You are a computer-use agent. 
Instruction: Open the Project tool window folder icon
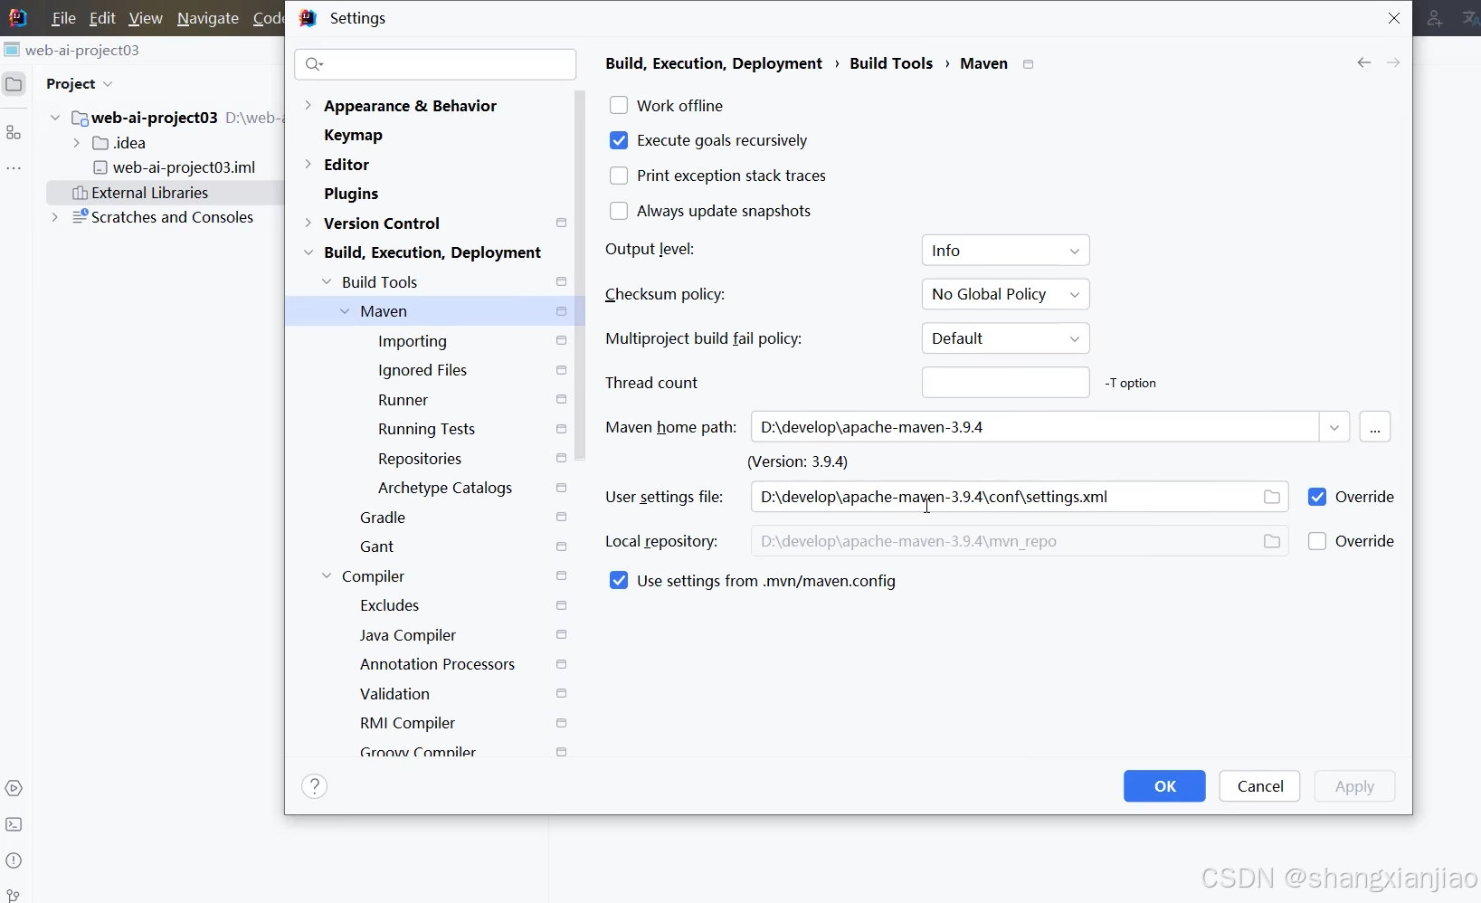point(14,84)
